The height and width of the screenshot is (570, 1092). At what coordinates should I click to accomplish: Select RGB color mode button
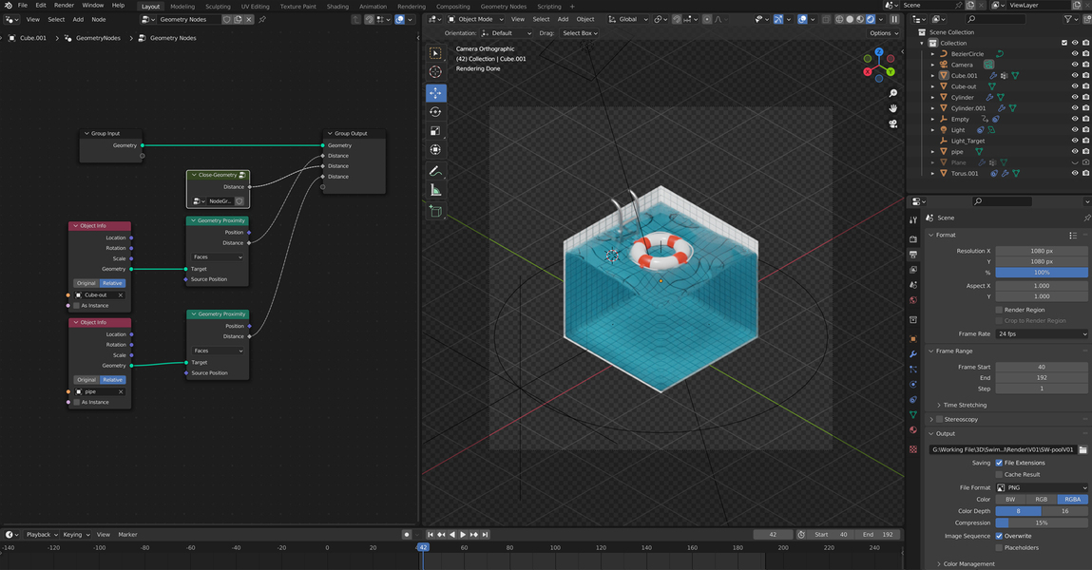pos(1042,499)
